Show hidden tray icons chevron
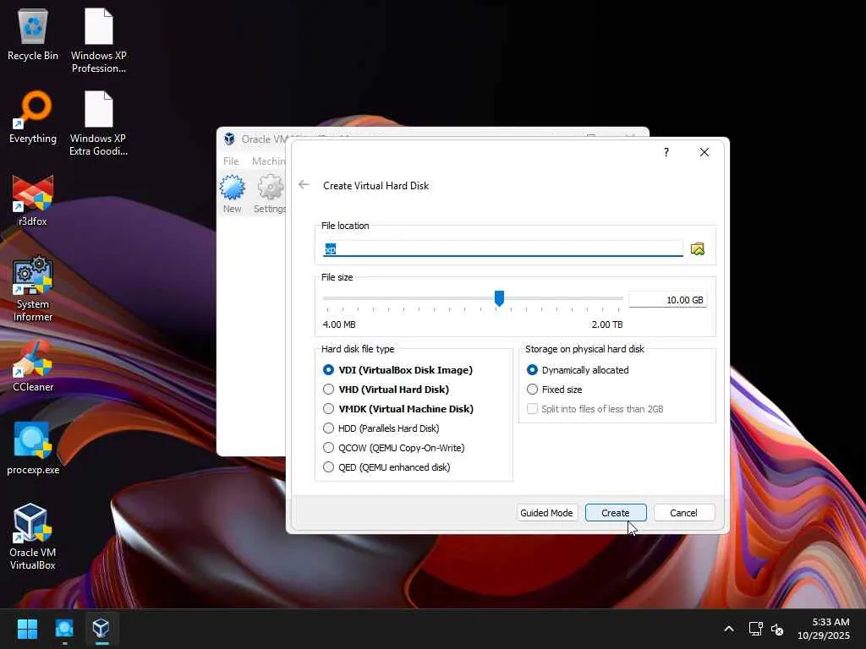Viewport: 866px width, 649px height. 729,629
